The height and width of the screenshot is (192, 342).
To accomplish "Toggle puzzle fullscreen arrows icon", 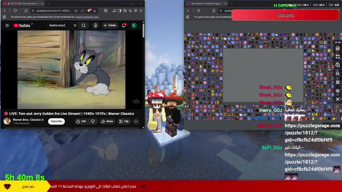I will coord(338,57).
